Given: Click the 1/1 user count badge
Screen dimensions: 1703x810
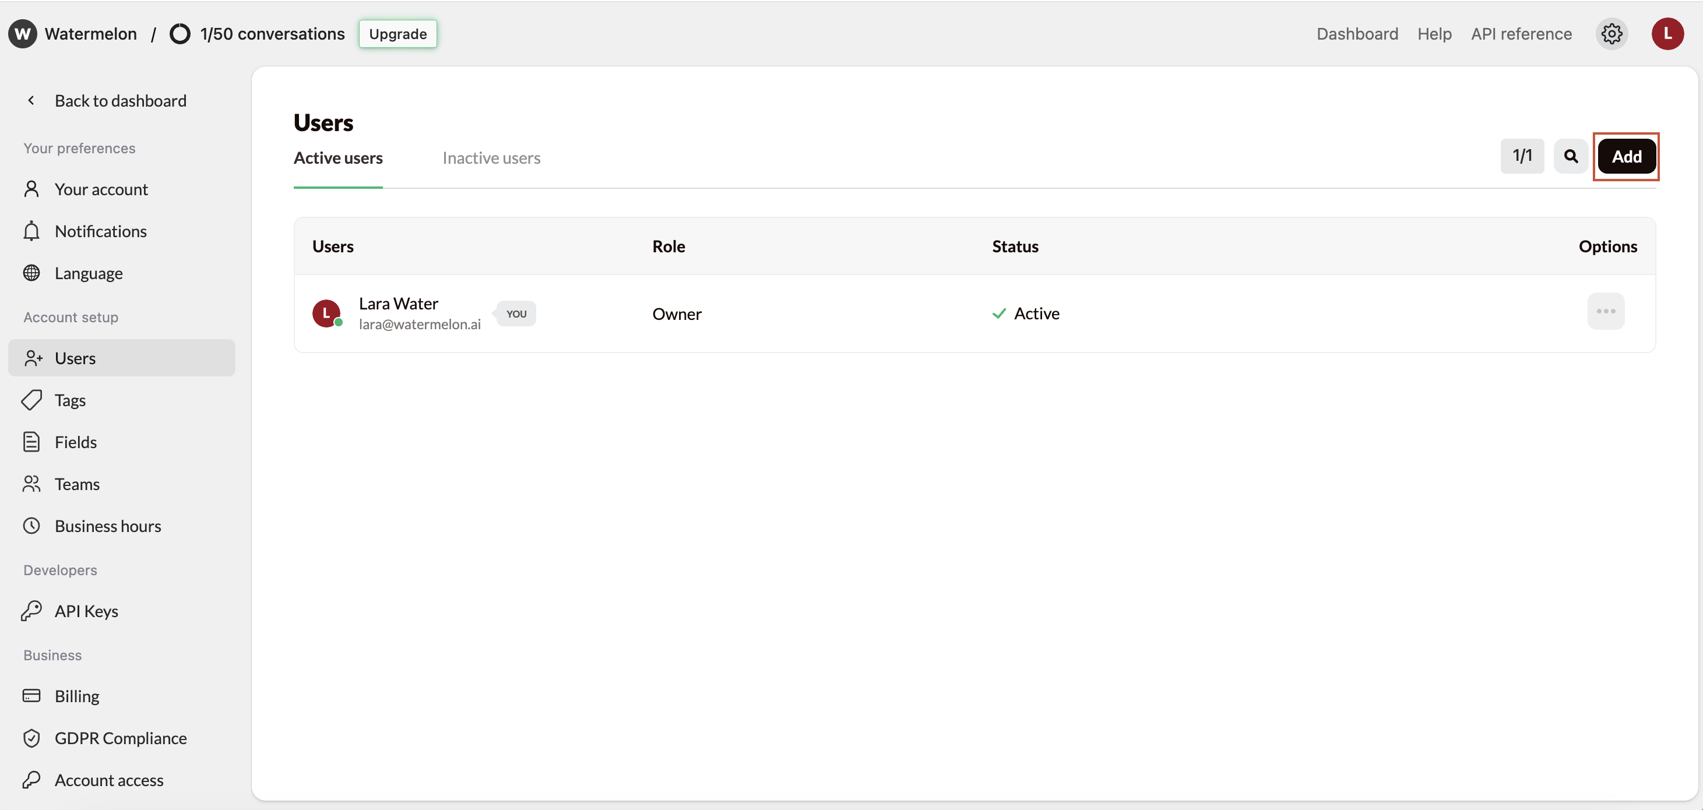Looking at the screenshot, I should 1522,156.
